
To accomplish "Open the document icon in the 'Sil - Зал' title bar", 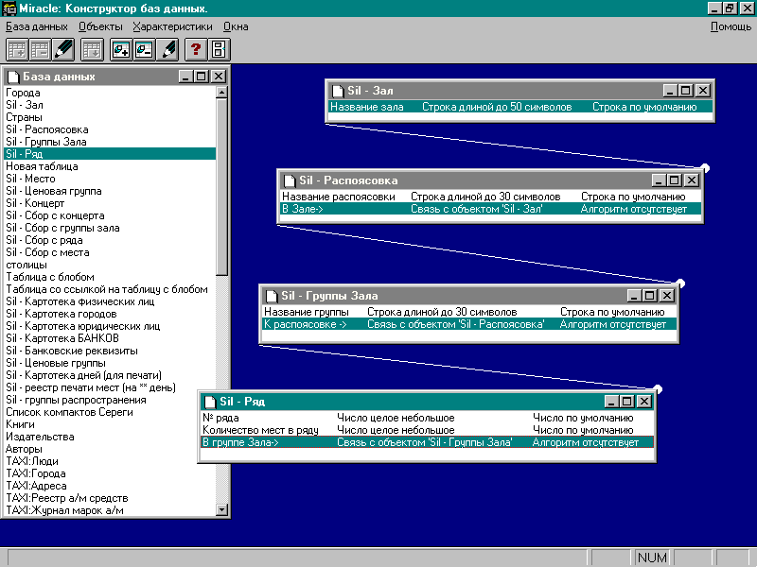I will (x=337, y=91).
